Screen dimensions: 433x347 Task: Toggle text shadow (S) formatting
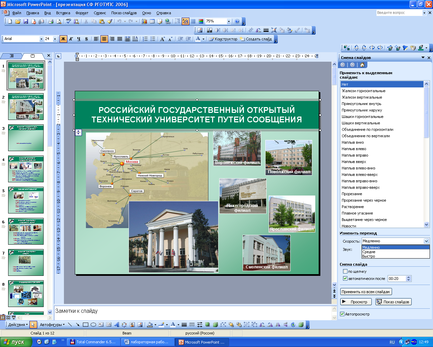87,39
